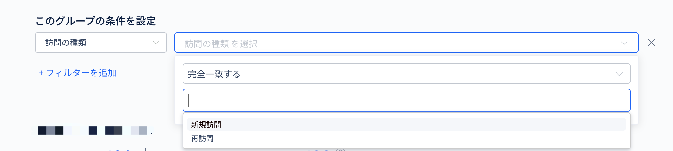Click the 訪問の種類 label in the first selector
Image resolution: width=673 pixels, height=151 pixels.
pos(66,43)
